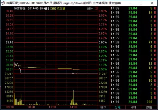
Task: Maximize the 神雾环保 chart window
Action: coord(141,3)
